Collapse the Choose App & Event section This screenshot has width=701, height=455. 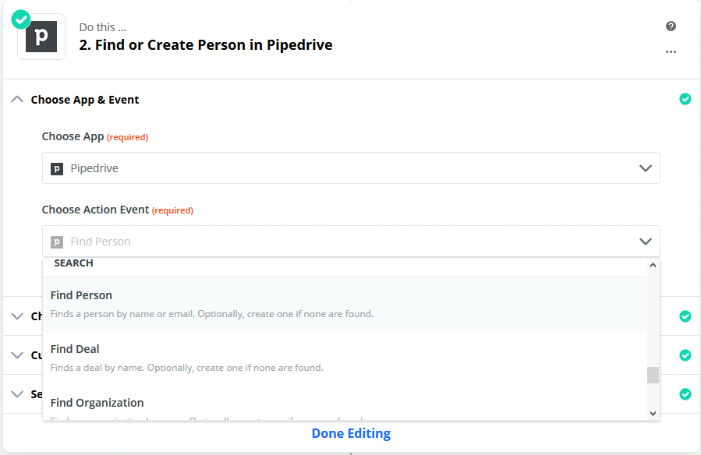pyautogui.click(x=17, y=99)
